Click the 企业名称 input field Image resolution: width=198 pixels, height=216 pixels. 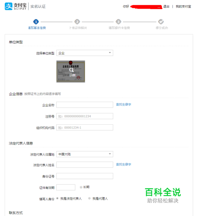pos(85,105)
